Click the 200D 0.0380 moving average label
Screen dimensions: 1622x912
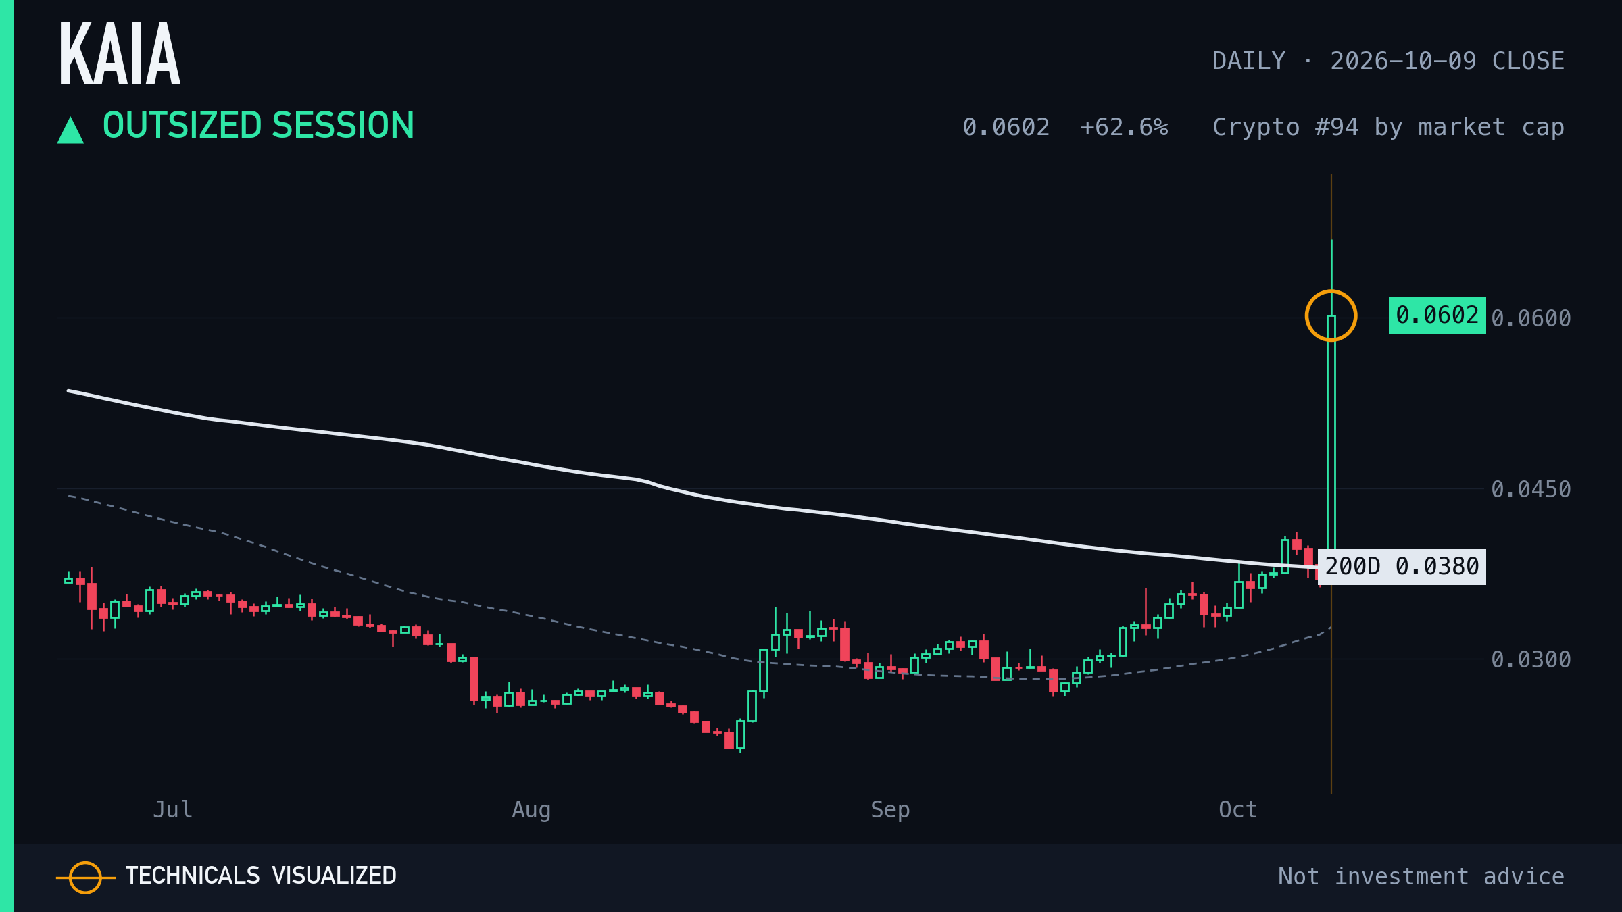pos(1402,566)
